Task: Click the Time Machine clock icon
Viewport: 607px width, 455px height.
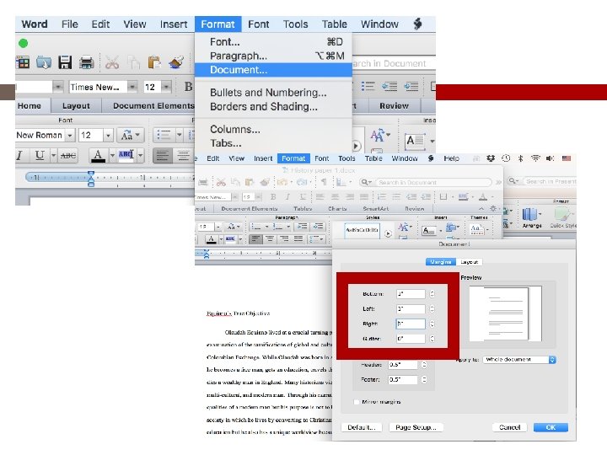Action: pos(506,158)
